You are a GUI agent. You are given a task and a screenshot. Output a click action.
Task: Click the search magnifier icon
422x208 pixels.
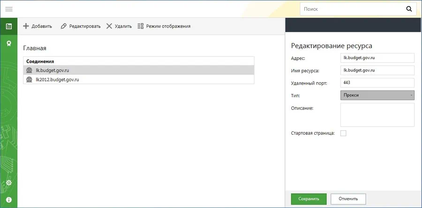point(409,9)
